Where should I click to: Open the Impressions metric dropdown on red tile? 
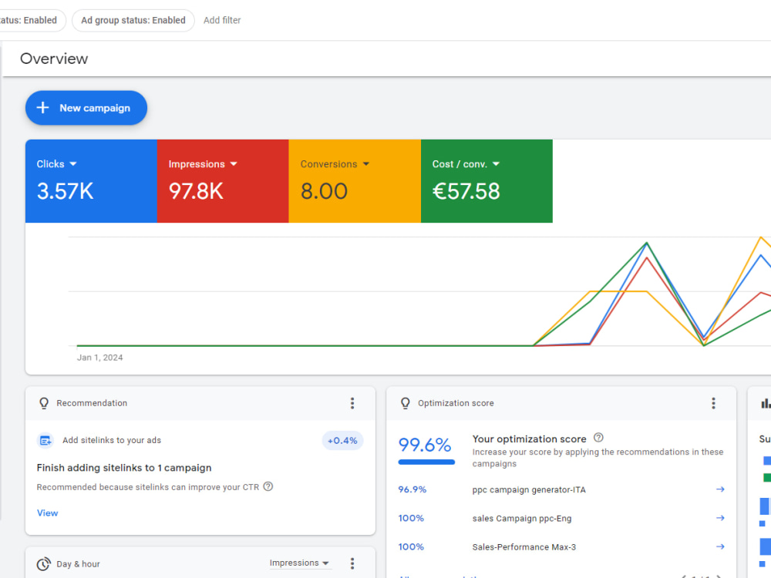pyautogui.click(x=203, y=164)
